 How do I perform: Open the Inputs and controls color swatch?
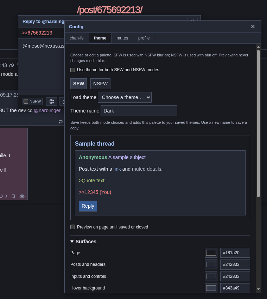[x=211, y=276]
